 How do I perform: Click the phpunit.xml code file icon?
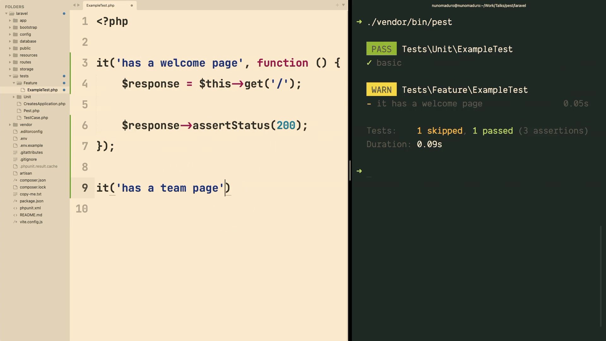[x=15, y=208]
